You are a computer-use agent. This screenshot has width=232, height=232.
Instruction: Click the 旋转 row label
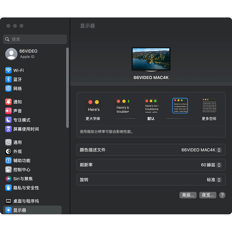(84, 180)
